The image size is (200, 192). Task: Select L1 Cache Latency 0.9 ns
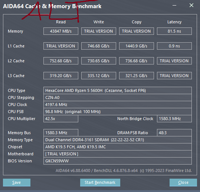174,46
